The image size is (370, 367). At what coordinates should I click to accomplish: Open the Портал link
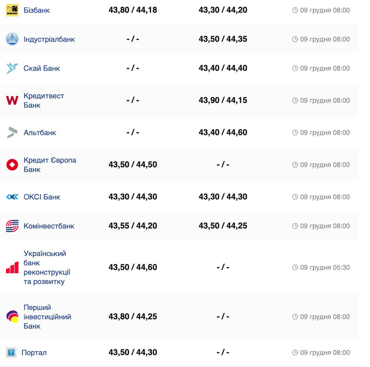tap(34, 353)
